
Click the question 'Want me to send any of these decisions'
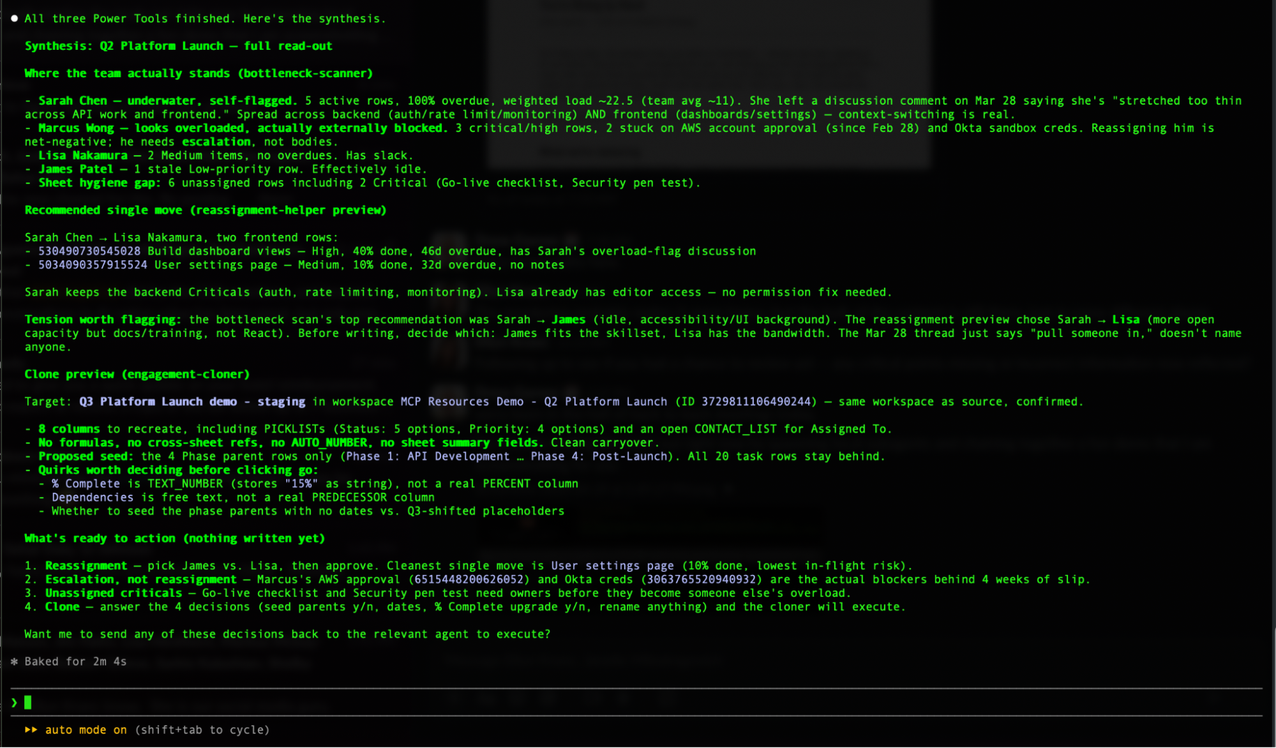(287, 634)
